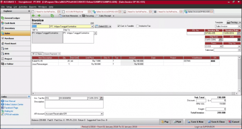Expand the FOB dropdown
This screenshot has height=129, width=242.
[x=239, y=40]
